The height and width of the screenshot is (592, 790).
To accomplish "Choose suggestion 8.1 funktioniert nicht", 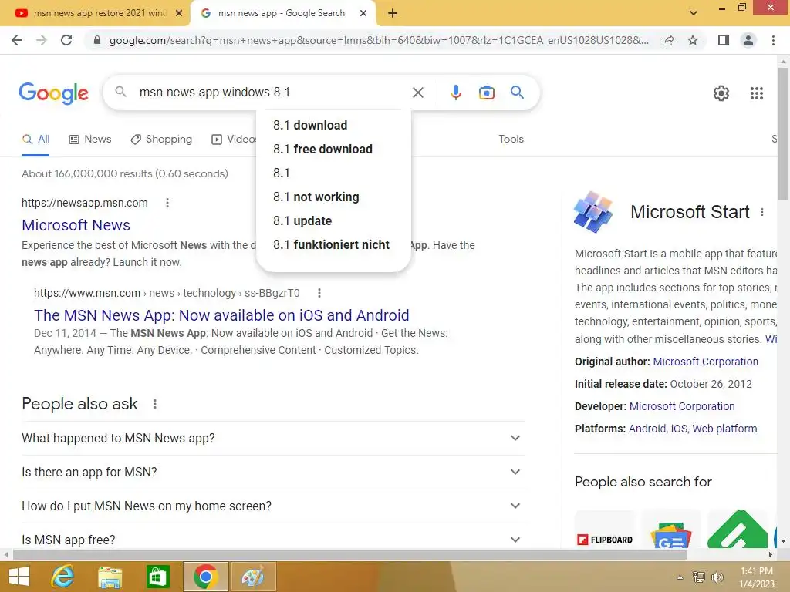I will point(333,244).
